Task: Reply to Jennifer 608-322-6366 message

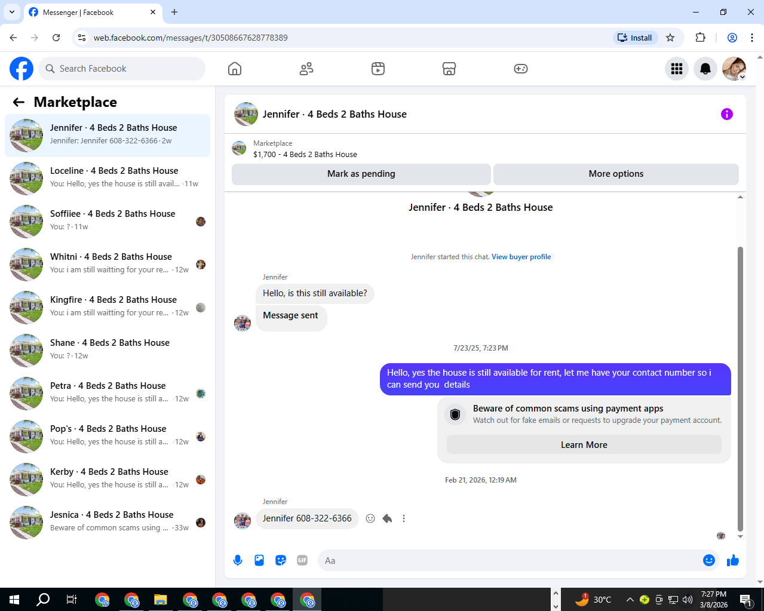Action: (x=387, y=518)
